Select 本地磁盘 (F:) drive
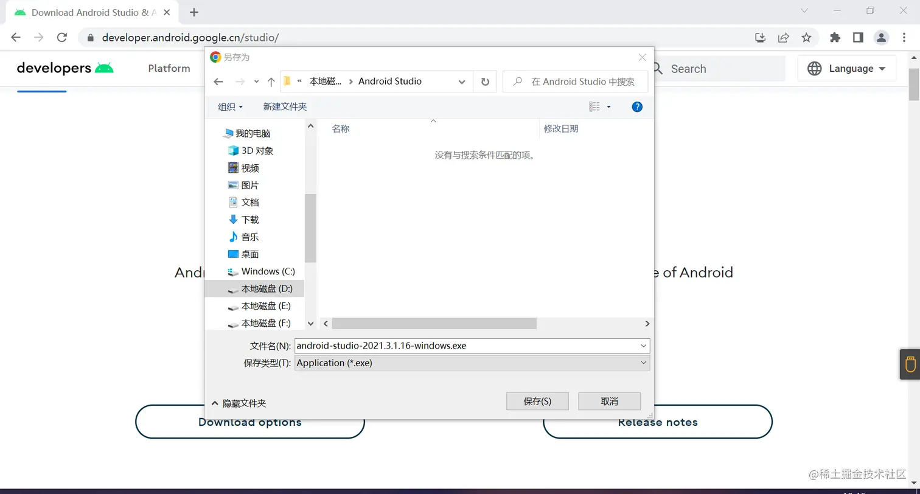920x494 pixels. (260, 323)
